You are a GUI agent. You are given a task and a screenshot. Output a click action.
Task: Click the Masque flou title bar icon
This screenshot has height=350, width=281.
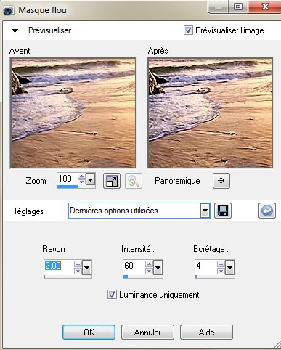(9, 10)
